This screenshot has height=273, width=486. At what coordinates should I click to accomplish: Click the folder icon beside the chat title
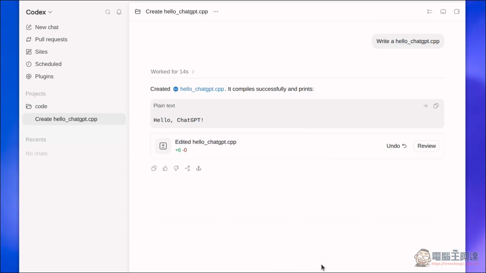click(x=138, y=12)
